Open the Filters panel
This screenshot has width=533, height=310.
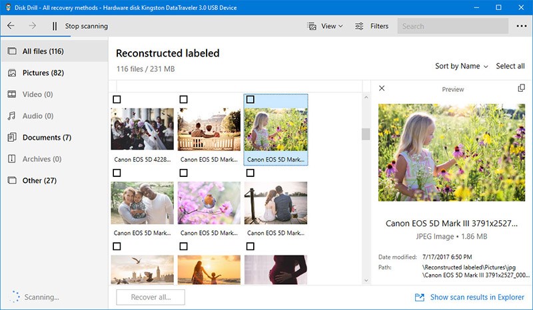coord(379,26)
